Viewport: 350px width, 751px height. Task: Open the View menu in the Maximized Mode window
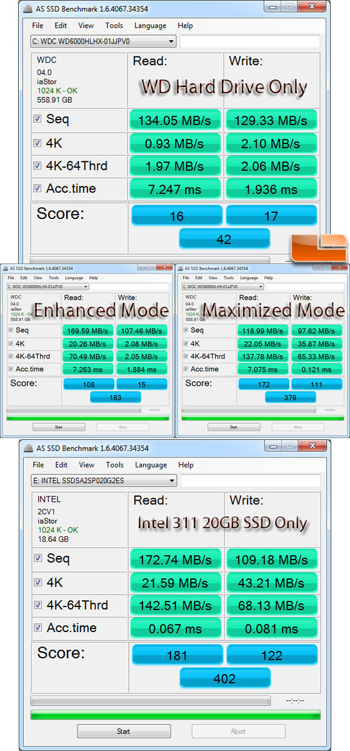(212, 278)
